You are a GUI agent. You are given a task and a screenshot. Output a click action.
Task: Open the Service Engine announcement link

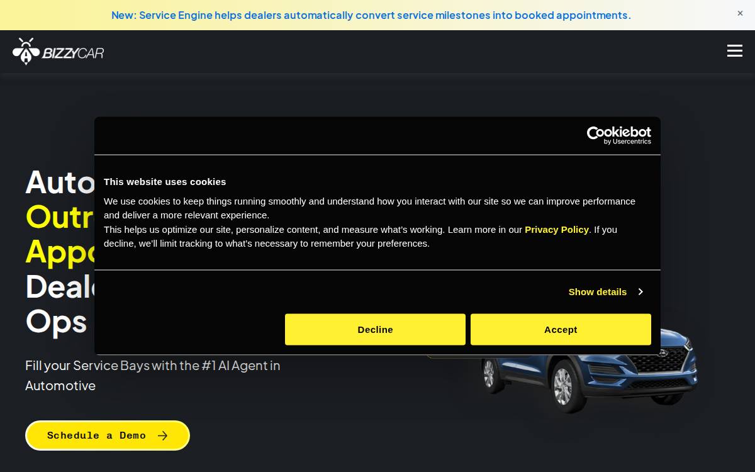coord(371,15)
